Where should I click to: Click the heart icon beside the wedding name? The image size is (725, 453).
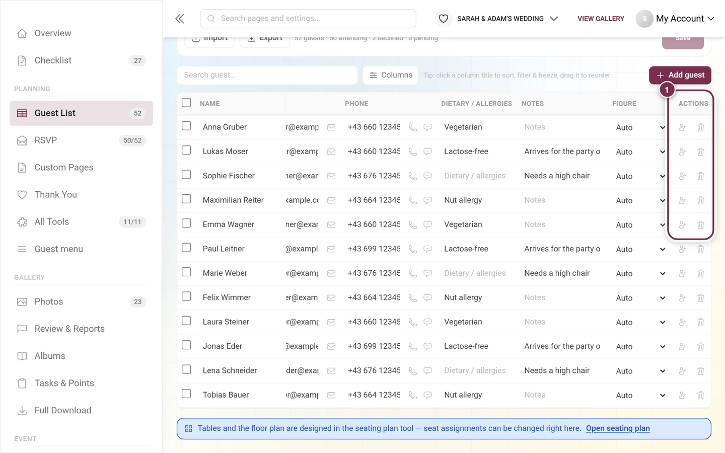pyautogui.click(x=443, y=19)
